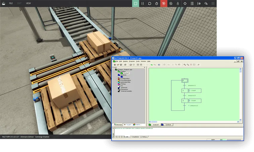Collapse the Project1.agn root tree node

(114, 70)
